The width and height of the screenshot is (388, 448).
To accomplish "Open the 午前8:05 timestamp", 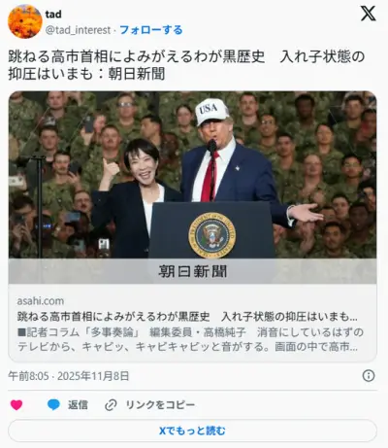I will point(28,376).
